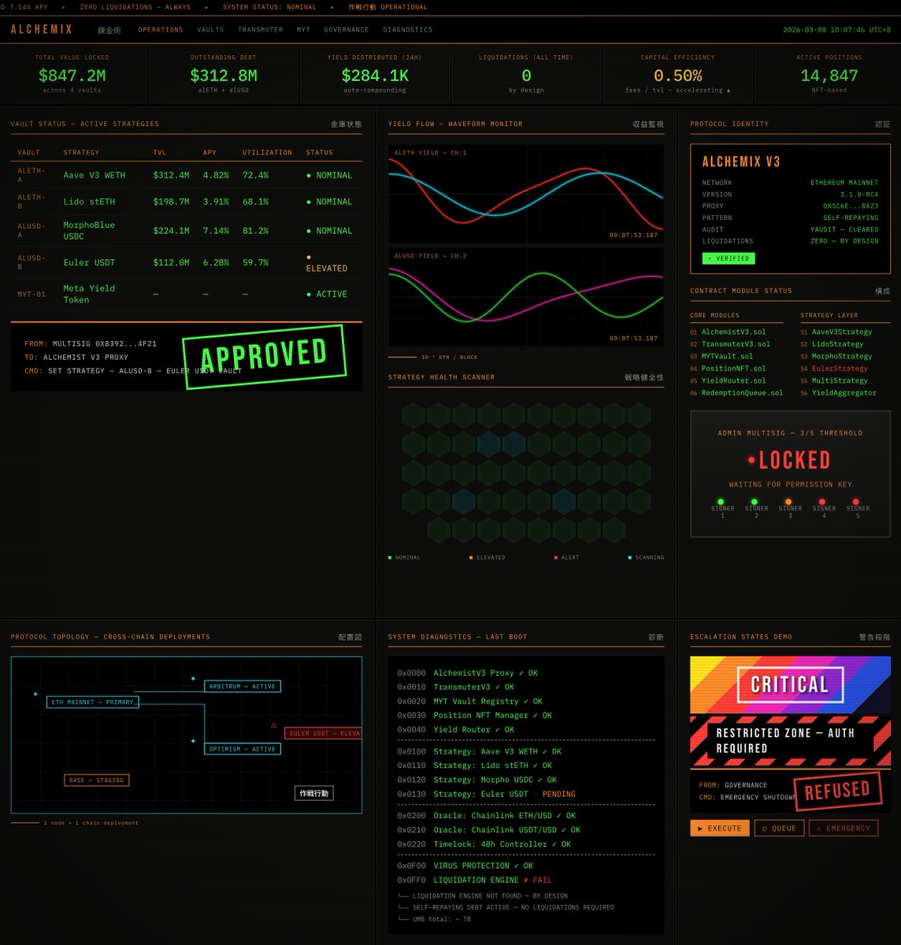Click the star marker beside Arbitrum node
This screenshot has width=901, height=945.
(x=193, y=679)
